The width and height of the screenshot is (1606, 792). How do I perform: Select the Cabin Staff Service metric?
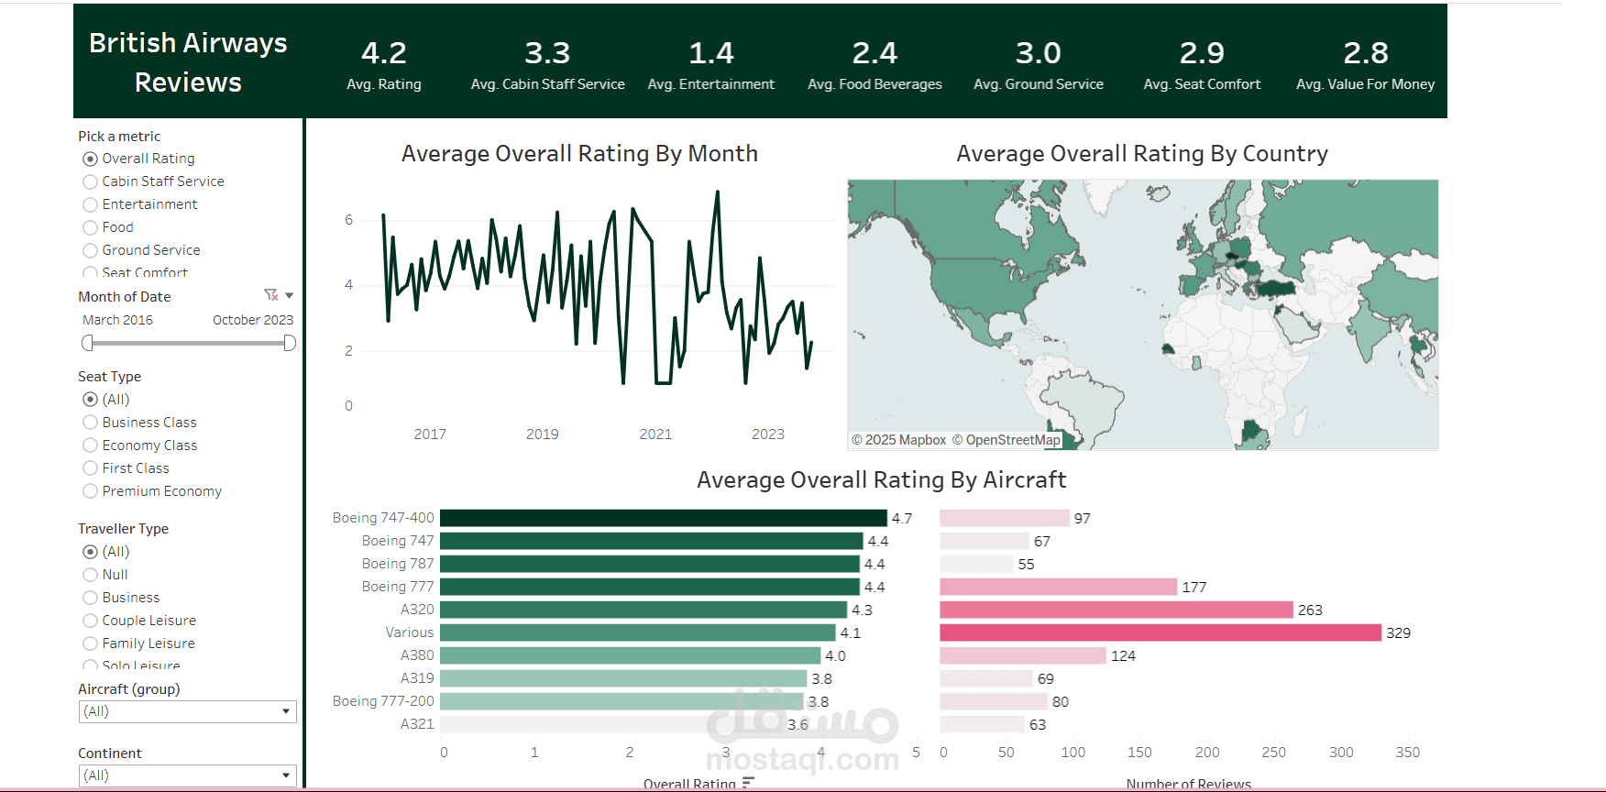click(x=153, y=181)
